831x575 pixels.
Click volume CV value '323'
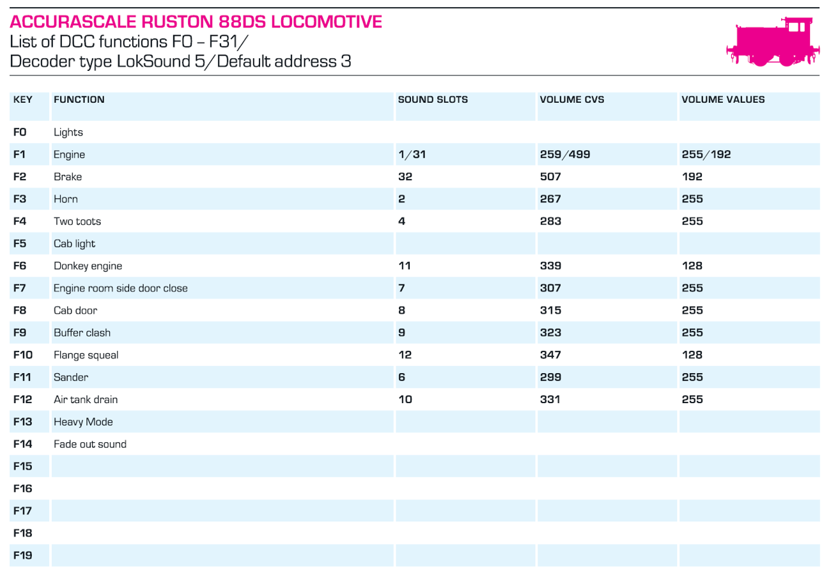point(550,333)
